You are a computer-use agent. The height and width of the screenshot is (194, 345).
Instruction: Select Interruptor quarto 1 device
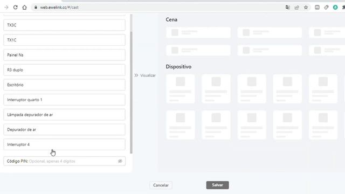pos(65,100)
